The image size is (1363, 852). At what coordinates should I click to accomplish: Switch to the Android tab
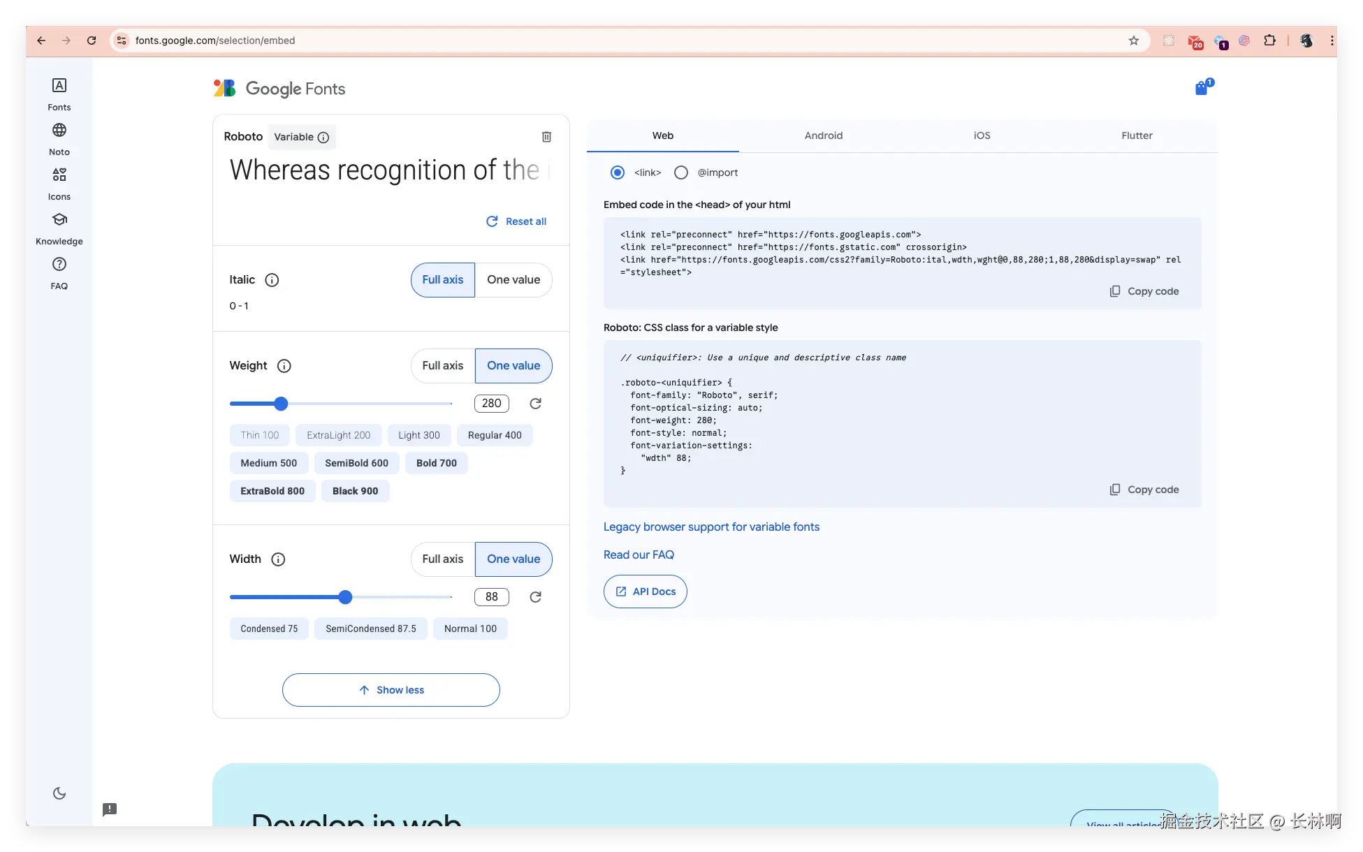click(823, 135)
